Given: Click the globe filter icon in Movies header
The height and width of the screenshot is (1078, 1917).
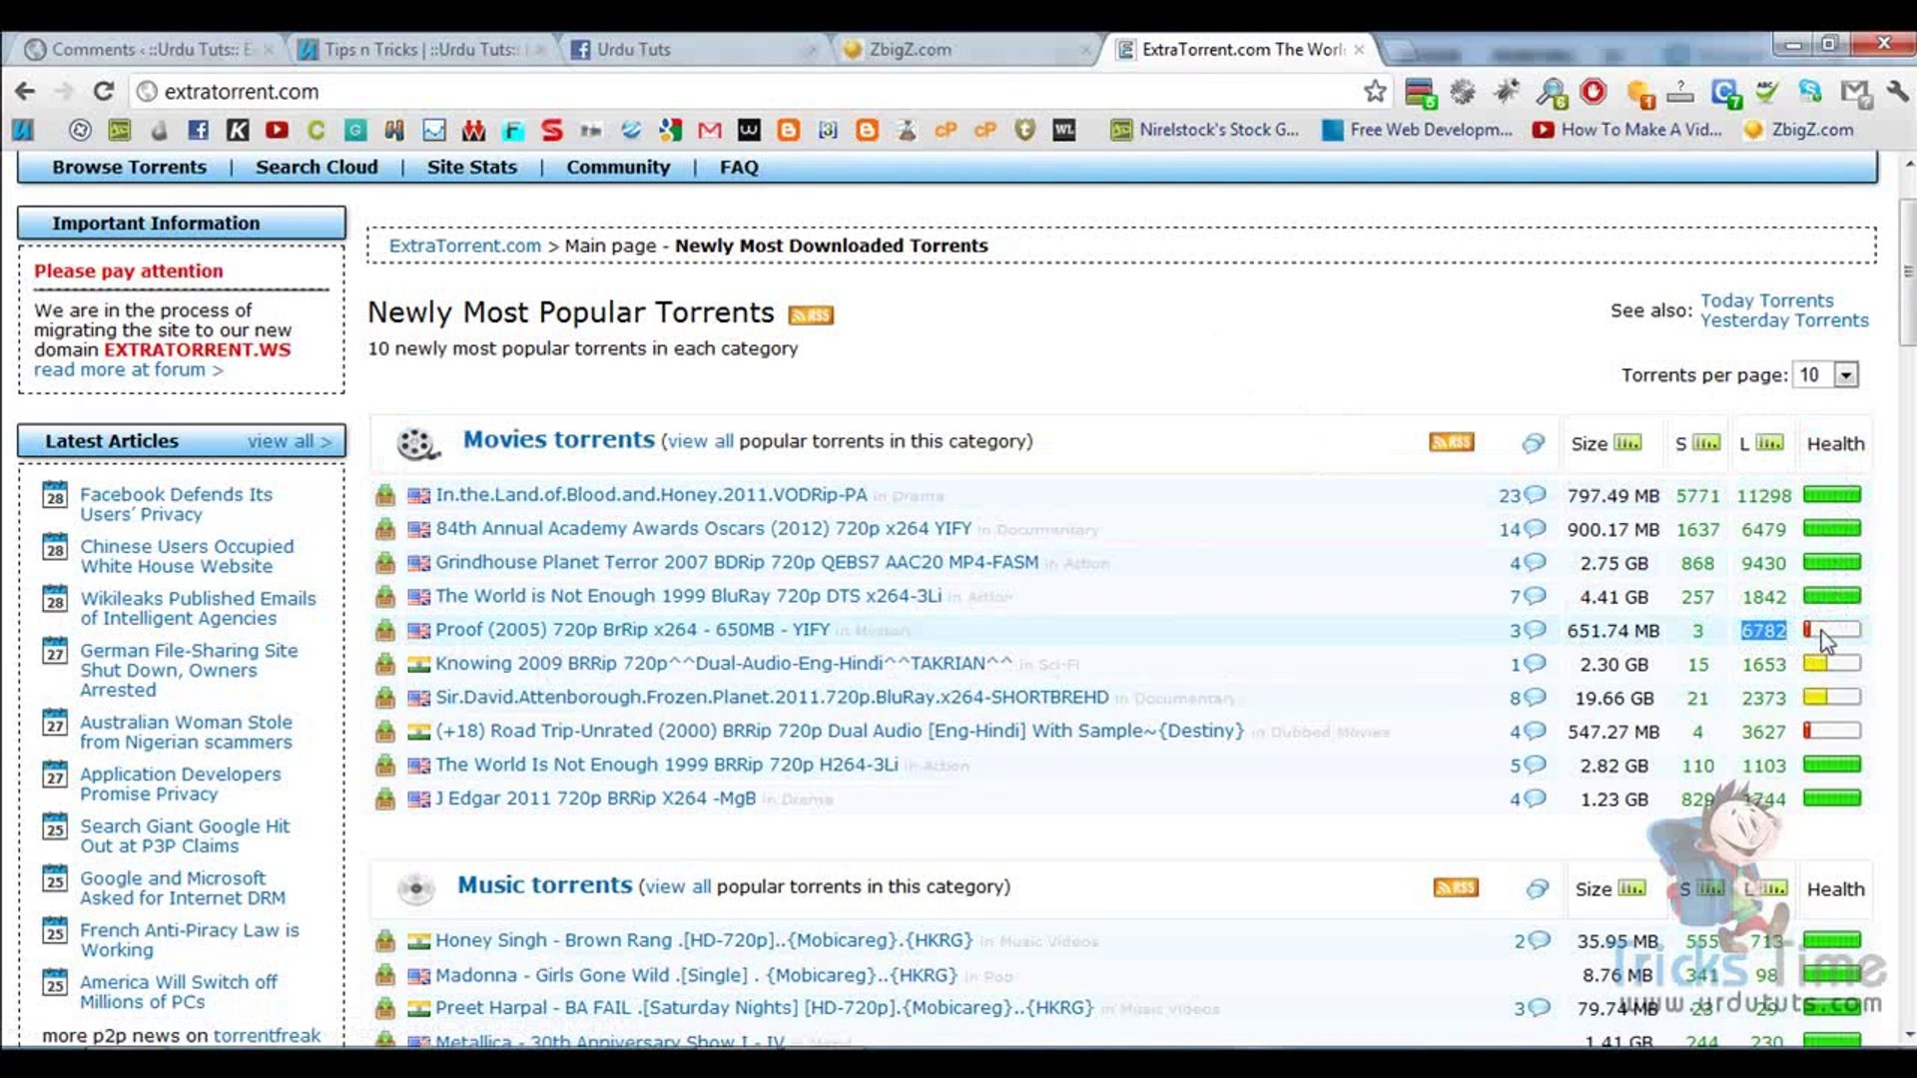Looking at the screenshot, I should 1534,443.
